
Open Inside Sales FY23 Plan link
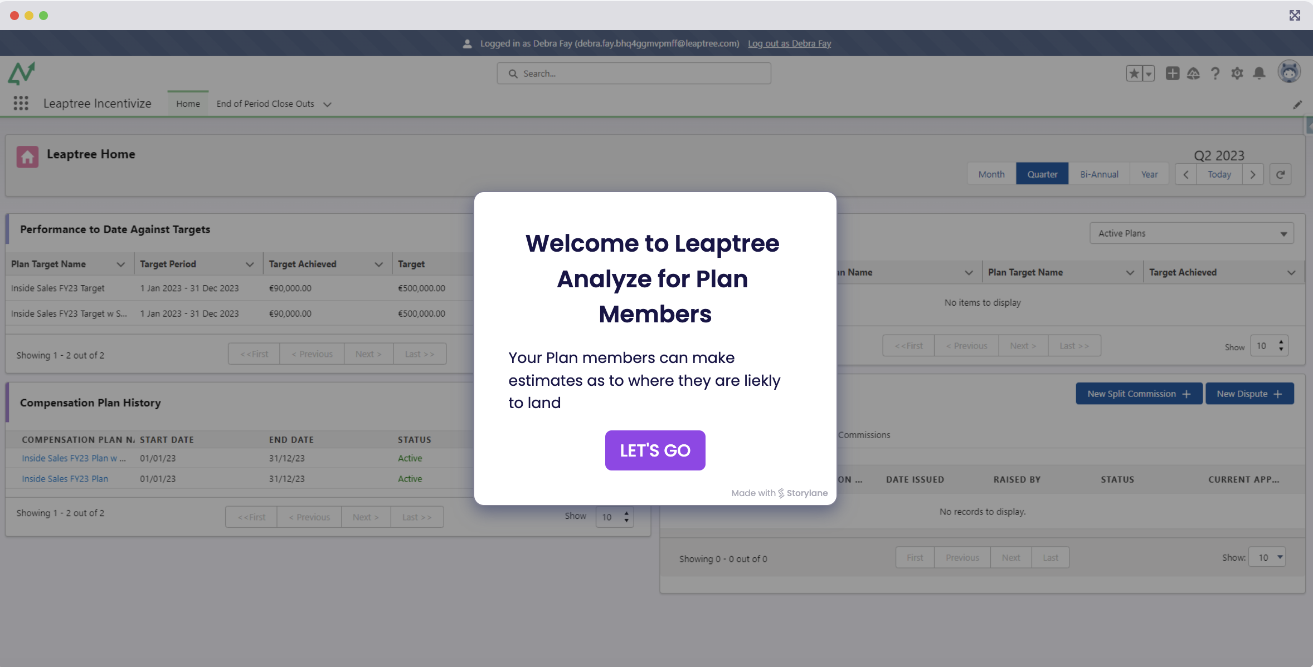65,479
